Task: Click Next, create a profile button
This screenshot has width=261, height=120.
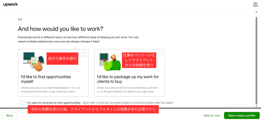Action: tap(242, 115)
